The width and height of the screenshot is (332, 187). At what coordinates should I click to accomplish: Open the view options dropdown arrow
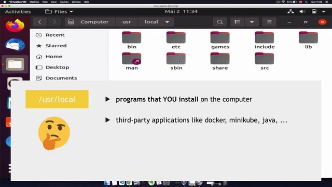tap(252, 22)
